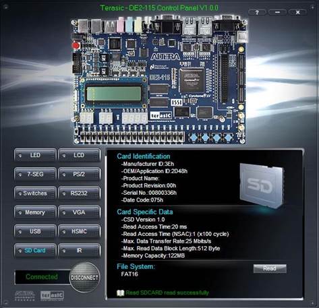Switch to the VGA tab

79,212
